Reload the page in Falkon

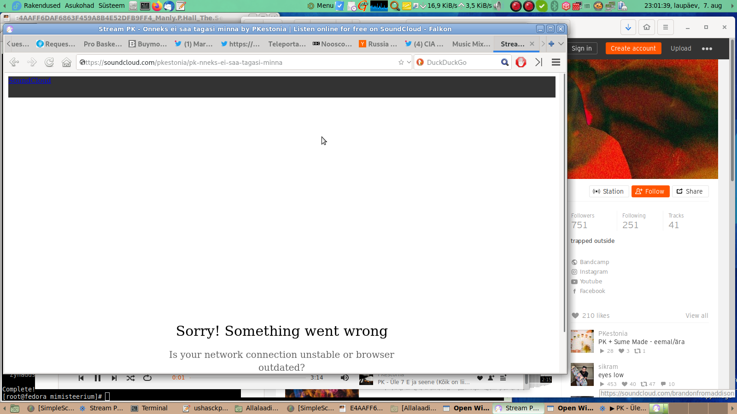[x=49, y=62]
